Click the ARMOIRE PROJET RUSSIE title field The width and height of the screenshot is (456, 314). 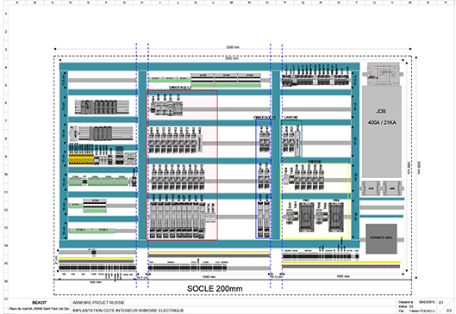pyautogui.click(x=98, y=303)
